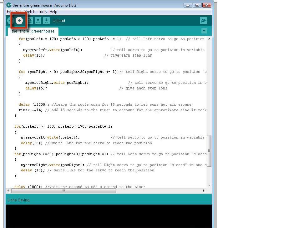Click 'for(posLeft >= 150;' loop line
This screenshot has width=304, height=228.
coord(63,126)
